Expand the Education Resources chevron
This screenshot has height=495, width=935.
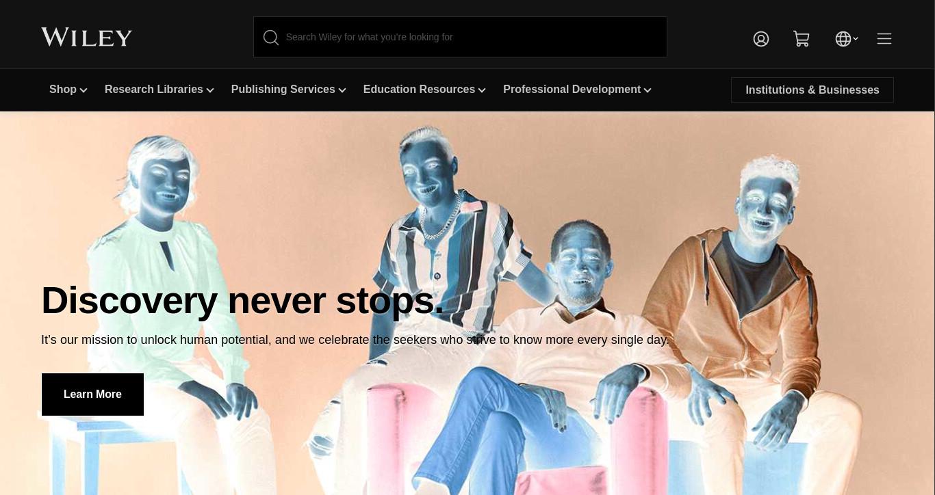pyautogui.click(x=482, y=90)
